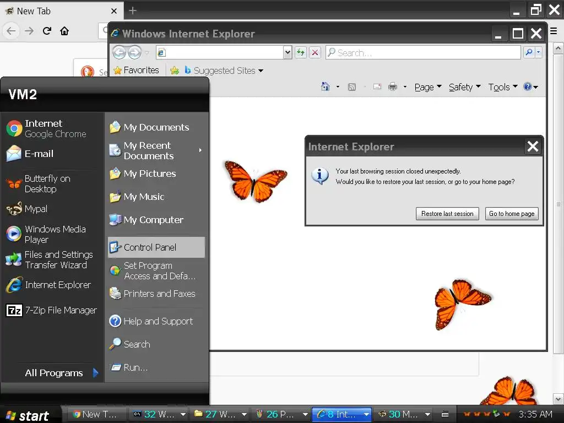Open IE Safety menu

click(x=464, y=87)
